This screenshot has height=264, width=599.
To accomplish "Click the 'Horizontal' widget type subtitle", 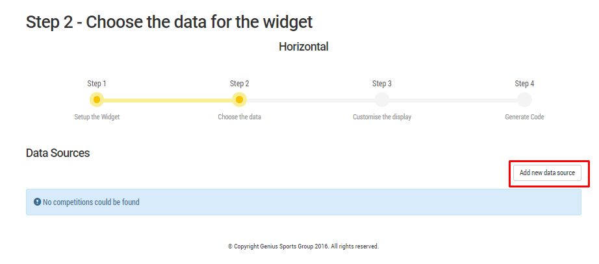I will pyautogui.click(x=303, y=47).
